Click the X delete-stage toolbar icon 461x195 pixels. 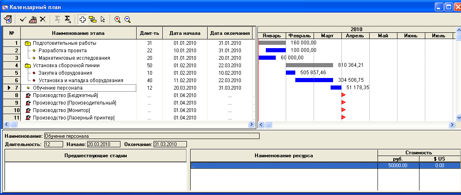(43, 19)
